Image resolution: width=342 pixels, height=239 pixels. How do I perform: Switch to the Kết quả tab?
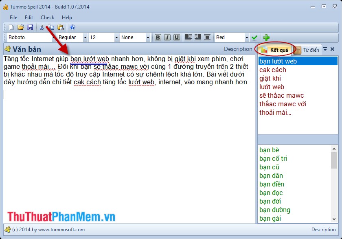click(275, 50)
